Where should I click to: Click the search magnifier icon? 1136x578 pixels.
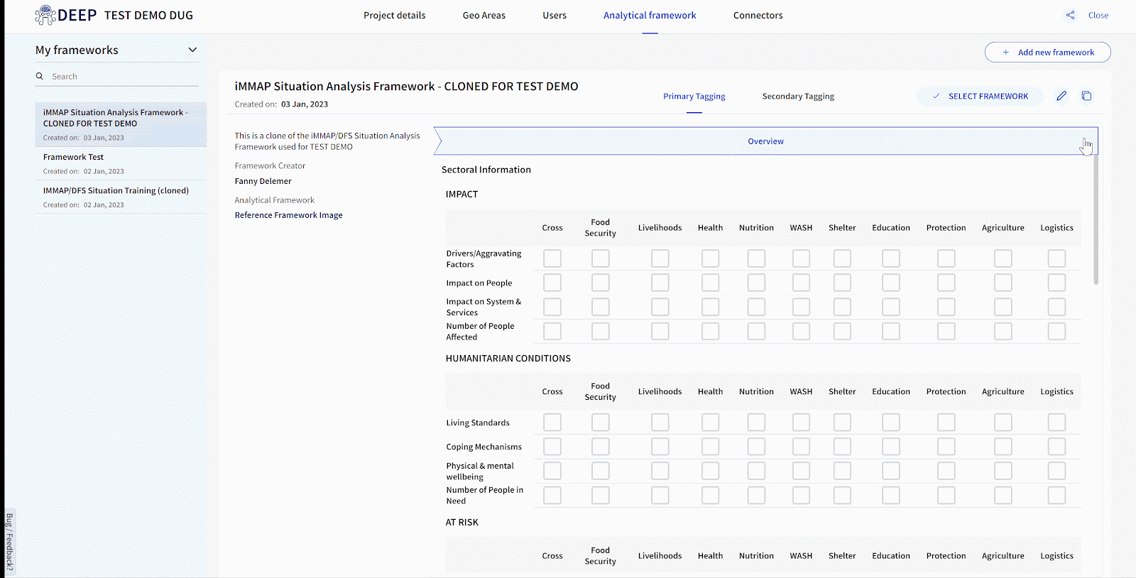click(x=40, y=76)
